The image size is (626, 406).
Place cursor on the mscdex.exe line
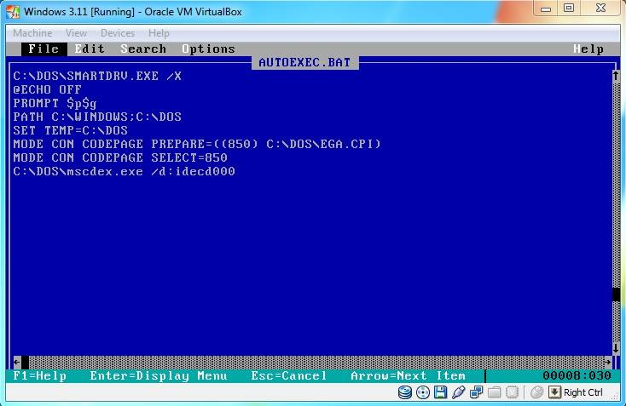pos(124,172)
